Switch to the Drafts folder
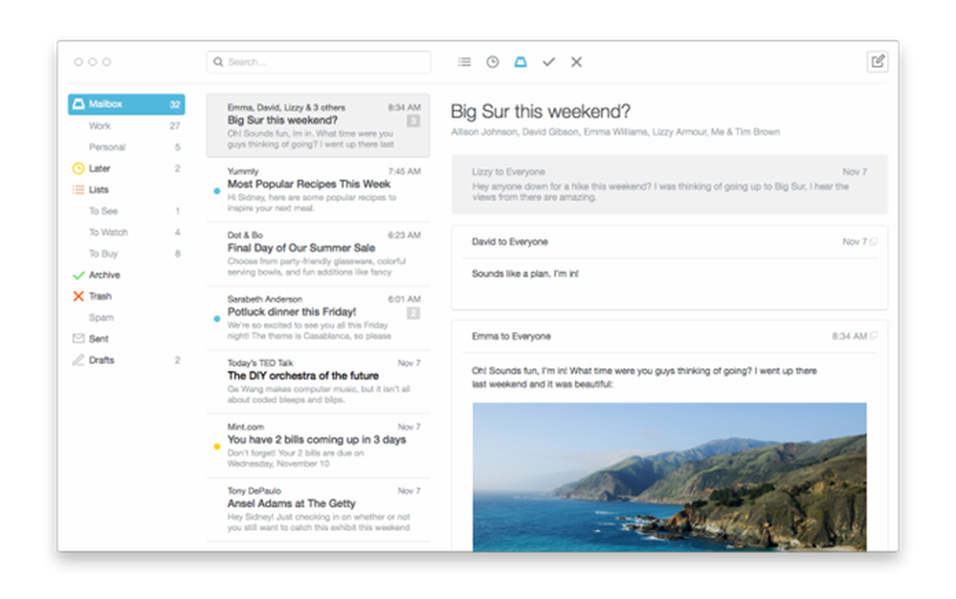Screen dimensions: 956x599 (x=98, y=359)
